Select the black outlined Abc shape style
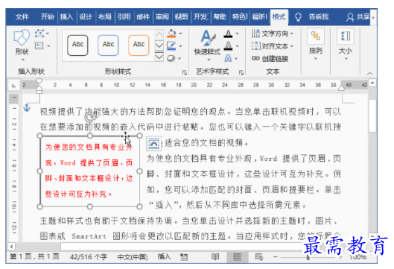 [77, 45]
